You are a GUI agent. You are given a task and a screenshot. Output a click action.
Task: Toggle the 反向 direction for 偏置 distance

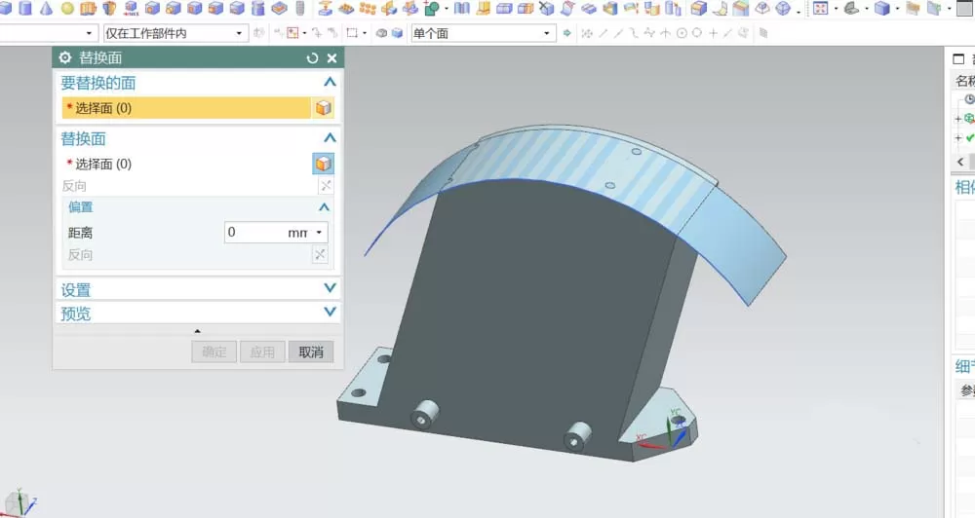point(320,254)
